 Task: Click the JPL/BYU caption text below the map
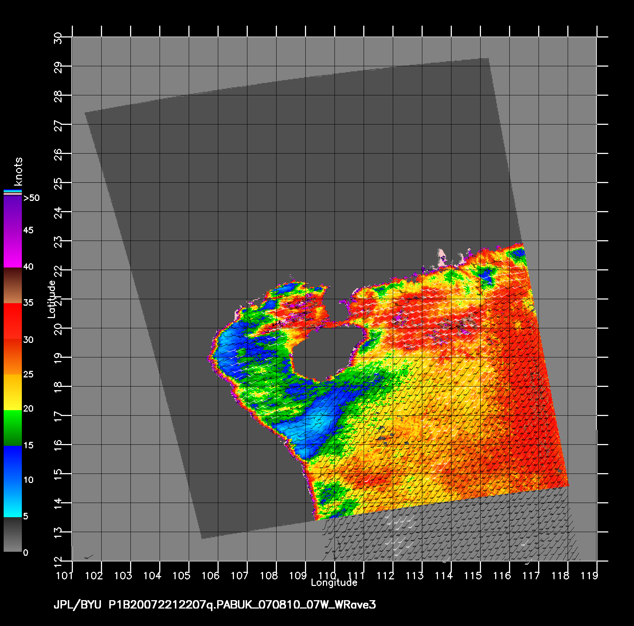pos(215,605)
